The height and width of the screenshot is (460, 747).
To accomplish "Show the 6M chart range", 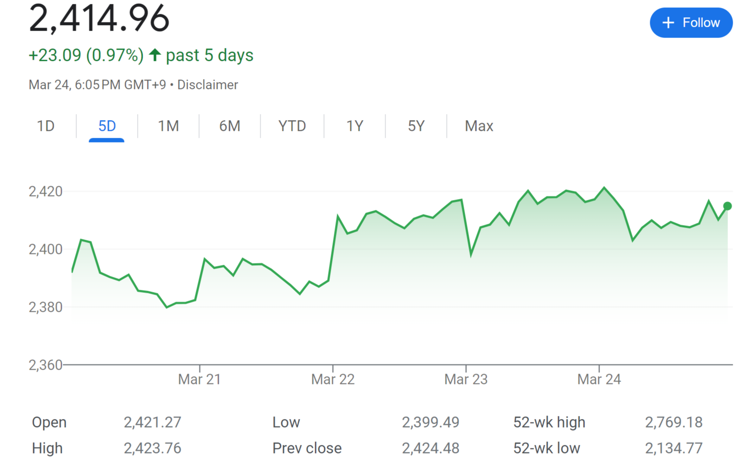I will pyautogui.click(x=230, y=126).
